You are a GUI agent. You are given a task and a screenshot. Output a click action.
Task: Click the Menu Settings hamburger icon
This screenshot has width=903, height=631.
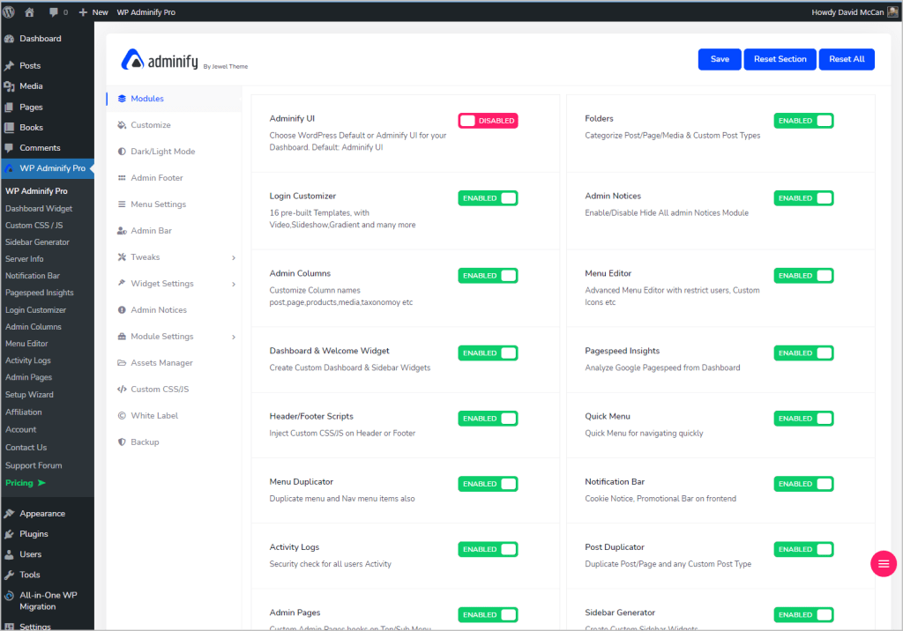[x=122, y=204]
